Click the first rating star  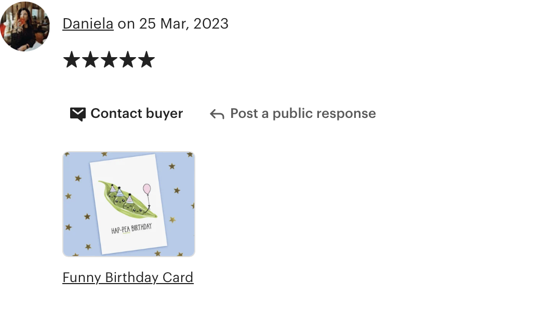pos(72,59)
